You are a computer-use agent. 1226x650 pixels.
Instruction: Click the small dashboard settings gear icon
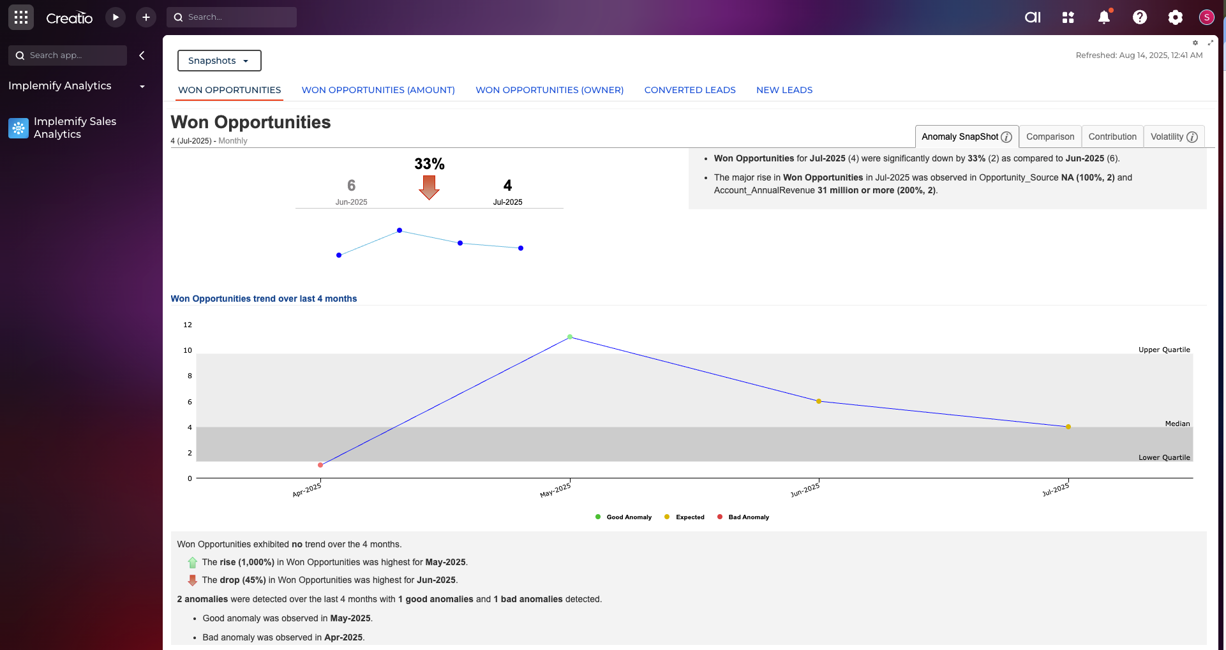[1195, 43]
